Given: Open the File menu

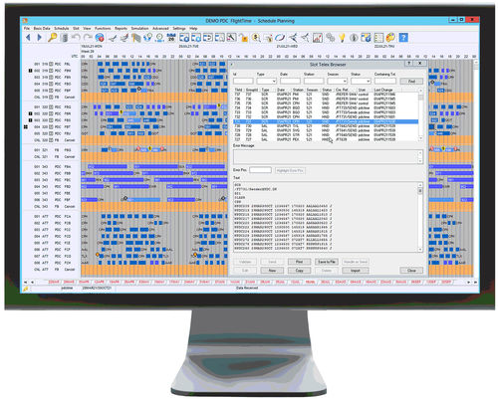Looking at the screenshot, I should 27,29.
